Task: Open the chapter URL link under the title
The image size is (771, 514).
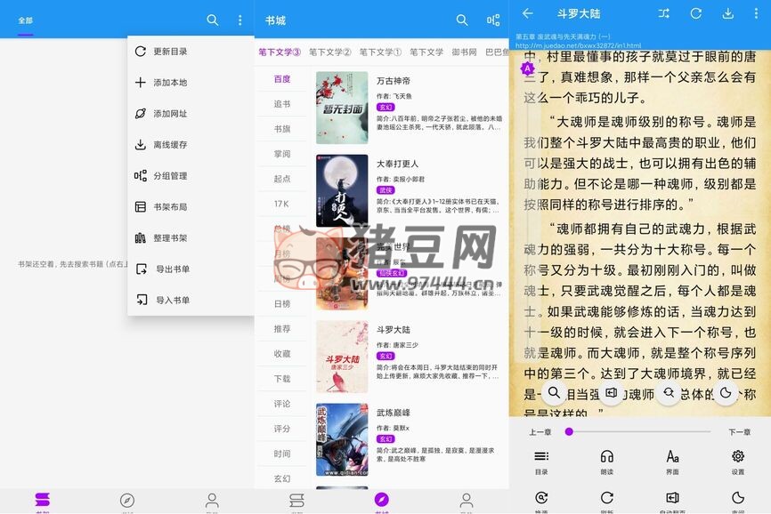Action: 579,45
